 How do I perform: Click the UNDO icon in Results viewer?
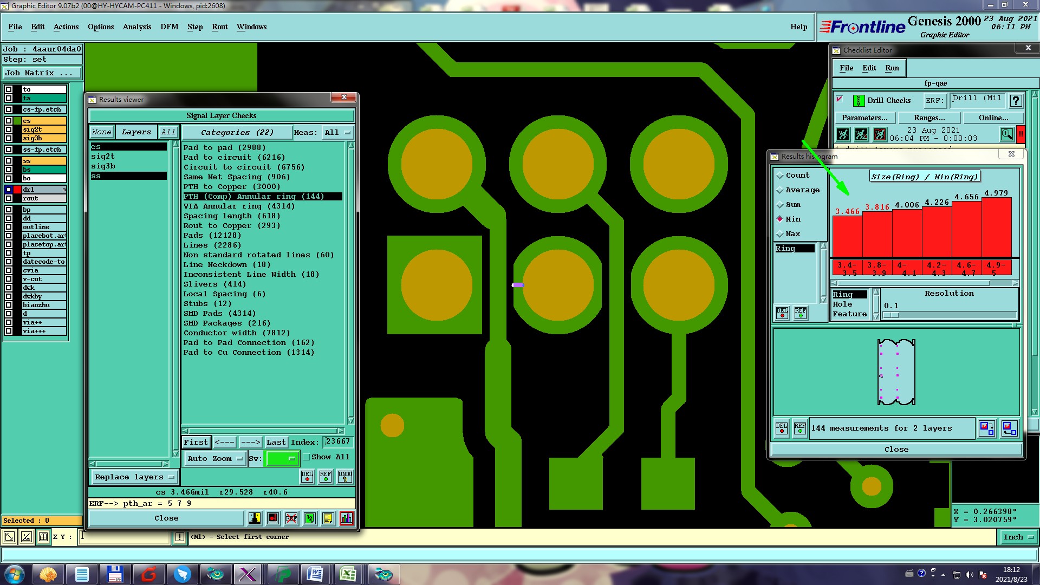coord(345,477)
